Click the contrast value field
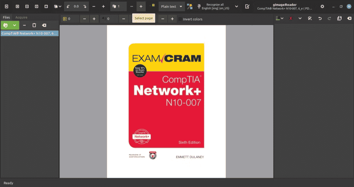Viewport: 354px width, 187px height. (x=110, y=19)
